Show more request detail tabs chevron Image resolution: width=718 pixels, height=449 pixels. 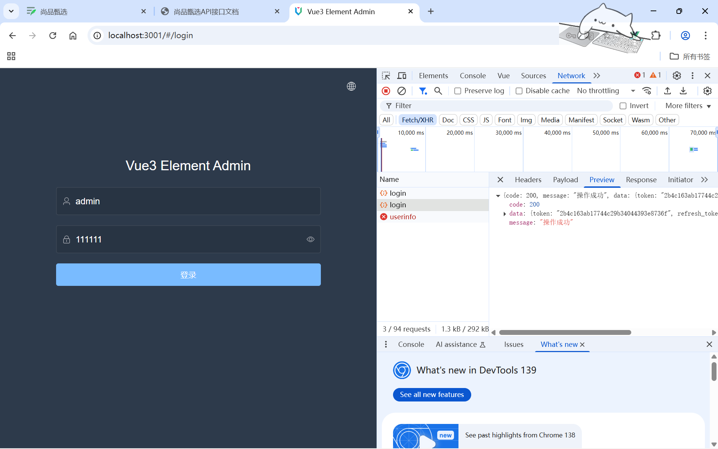705,180
